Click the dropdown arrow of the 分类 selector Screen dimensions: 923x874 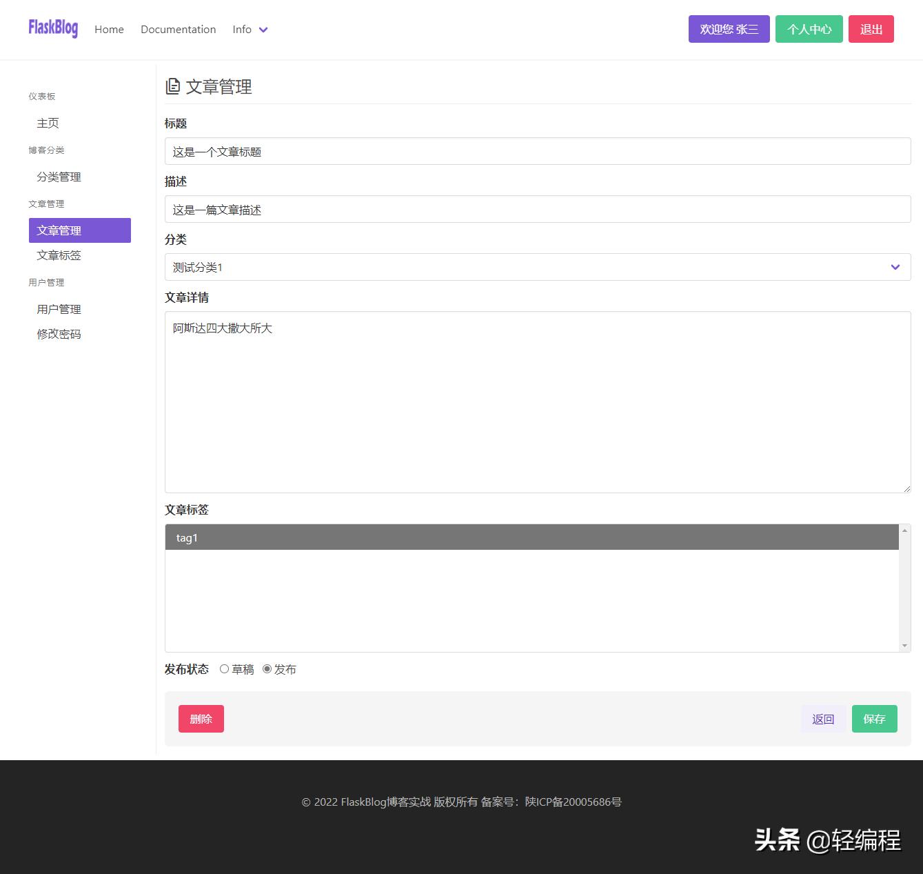[x=895, y=267]
